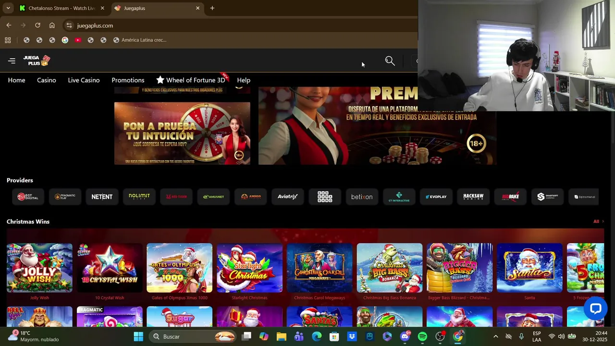Open Wheel of Fortune 3D menu item

(191, 80)
